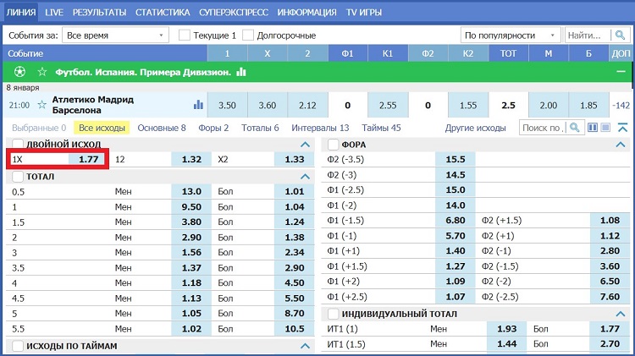Click the football icon in the league header

(x=19, y=73)
